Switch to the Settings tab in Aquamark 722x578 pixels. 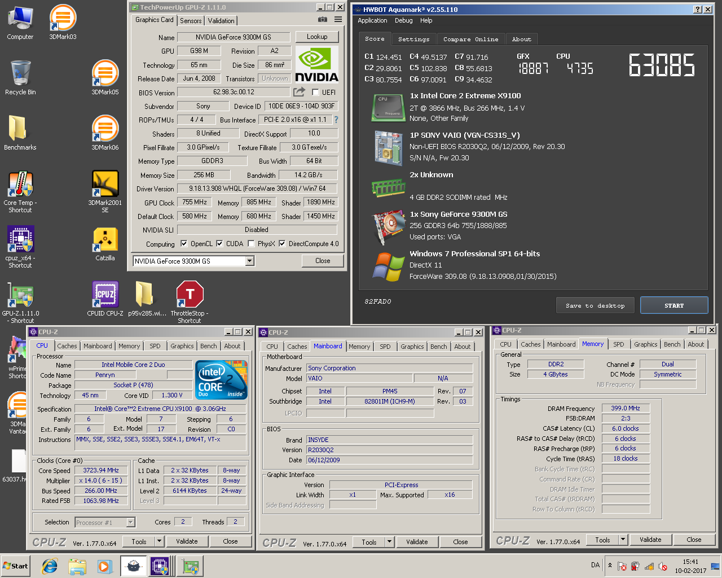pos(413,39)
